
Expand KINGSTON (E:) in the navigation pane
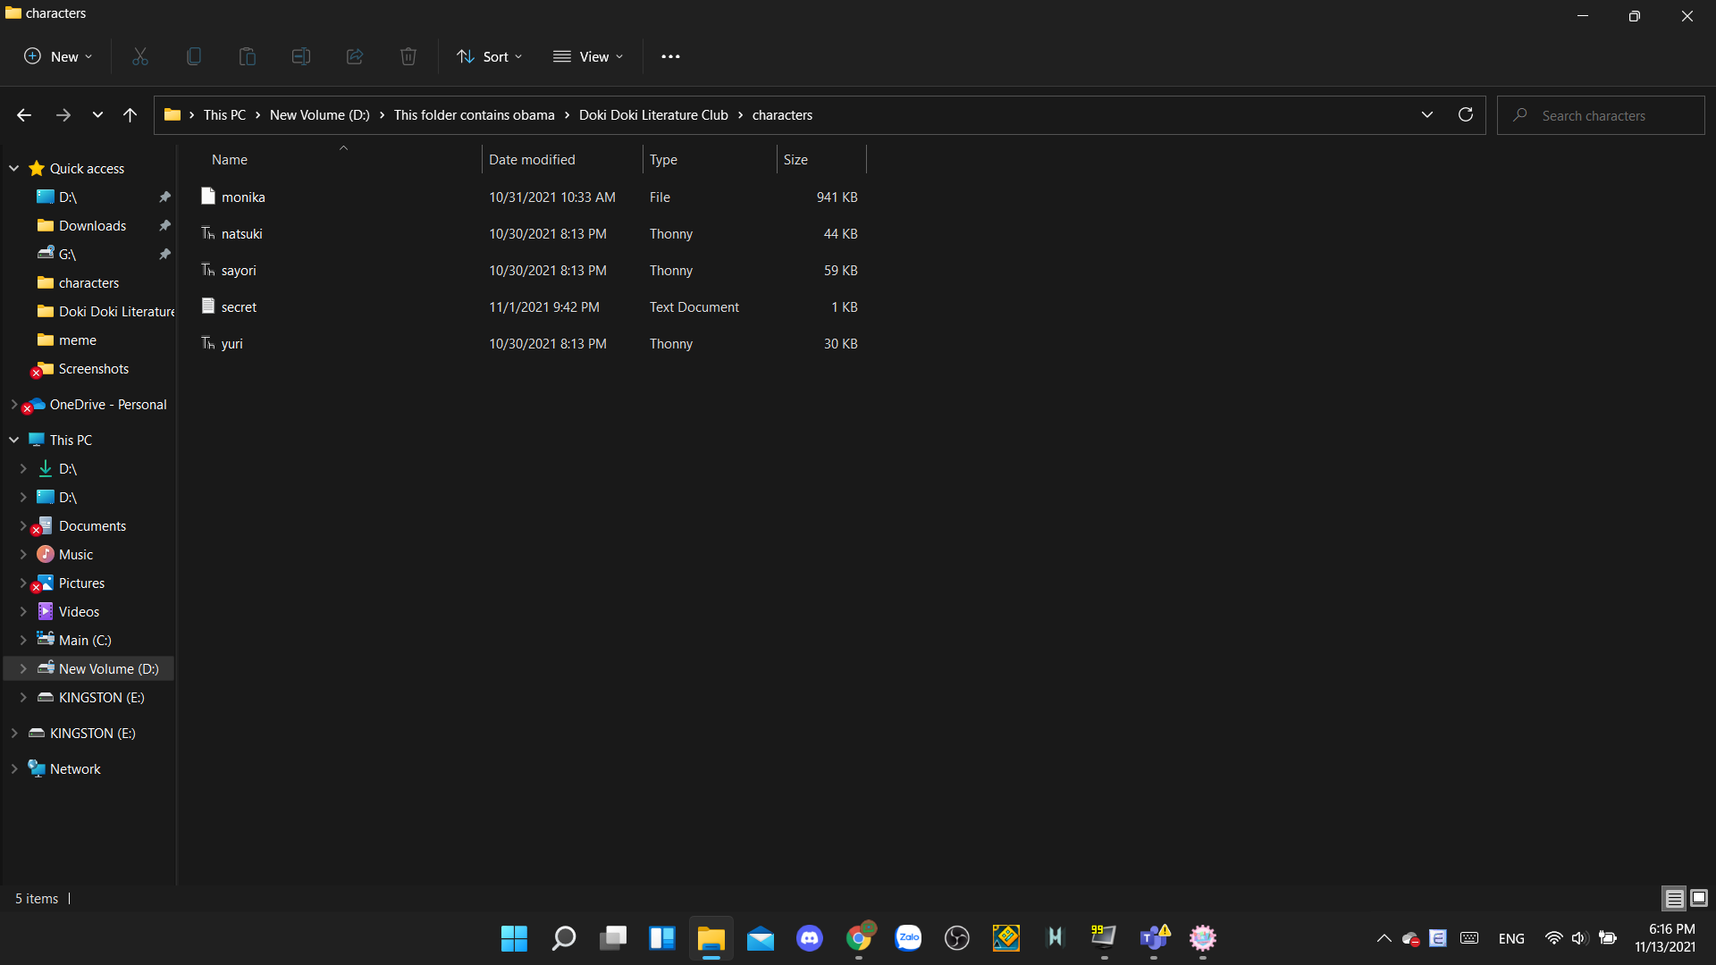click(x=23, y=697)
